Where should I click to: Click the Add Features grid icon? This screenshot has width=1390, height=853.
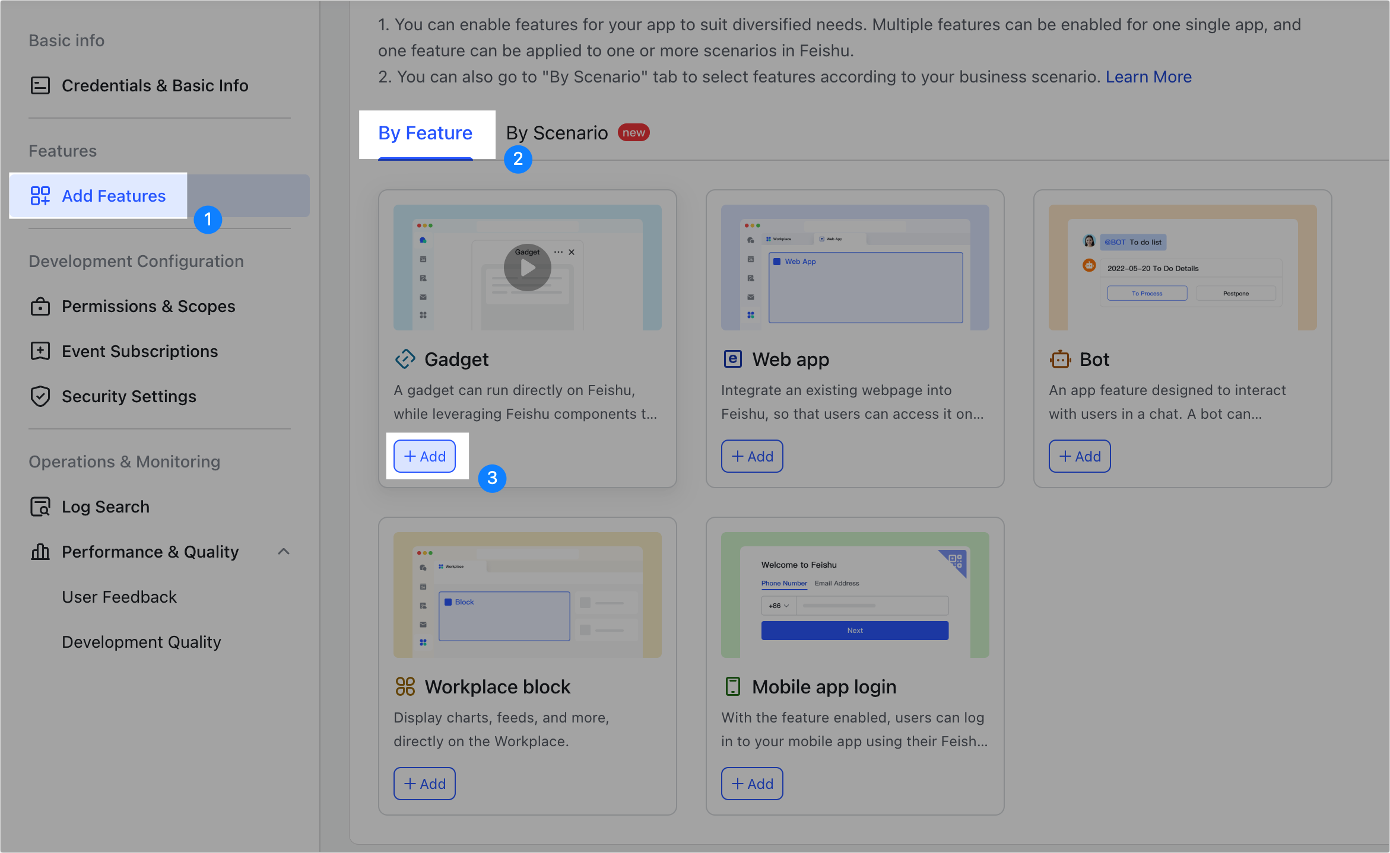40,196
